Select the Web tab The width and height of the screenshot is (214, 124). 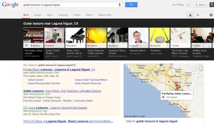(26, 15)
